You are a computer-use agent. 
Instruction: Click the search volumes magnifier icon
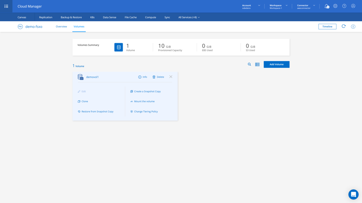pos(249,65)
